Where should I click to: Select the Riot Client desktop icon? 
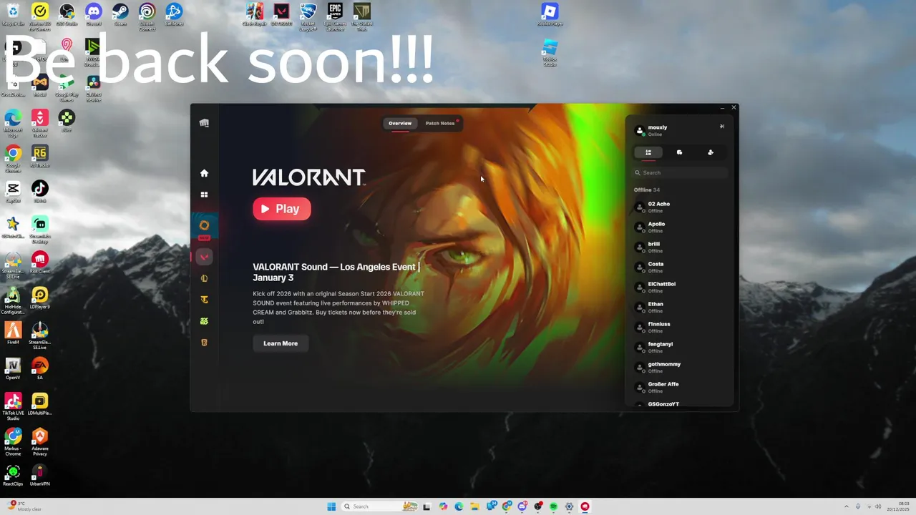tap(40, 262)
